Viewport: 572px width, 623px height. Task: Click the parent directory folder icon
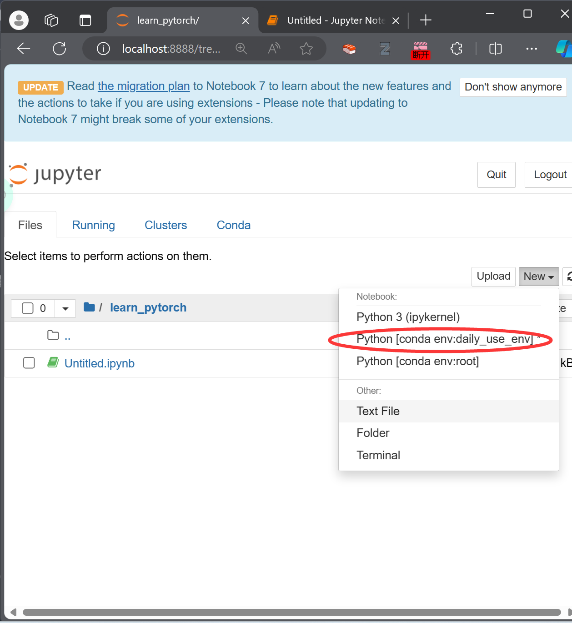pyautogui.click(x=53, y=335)
